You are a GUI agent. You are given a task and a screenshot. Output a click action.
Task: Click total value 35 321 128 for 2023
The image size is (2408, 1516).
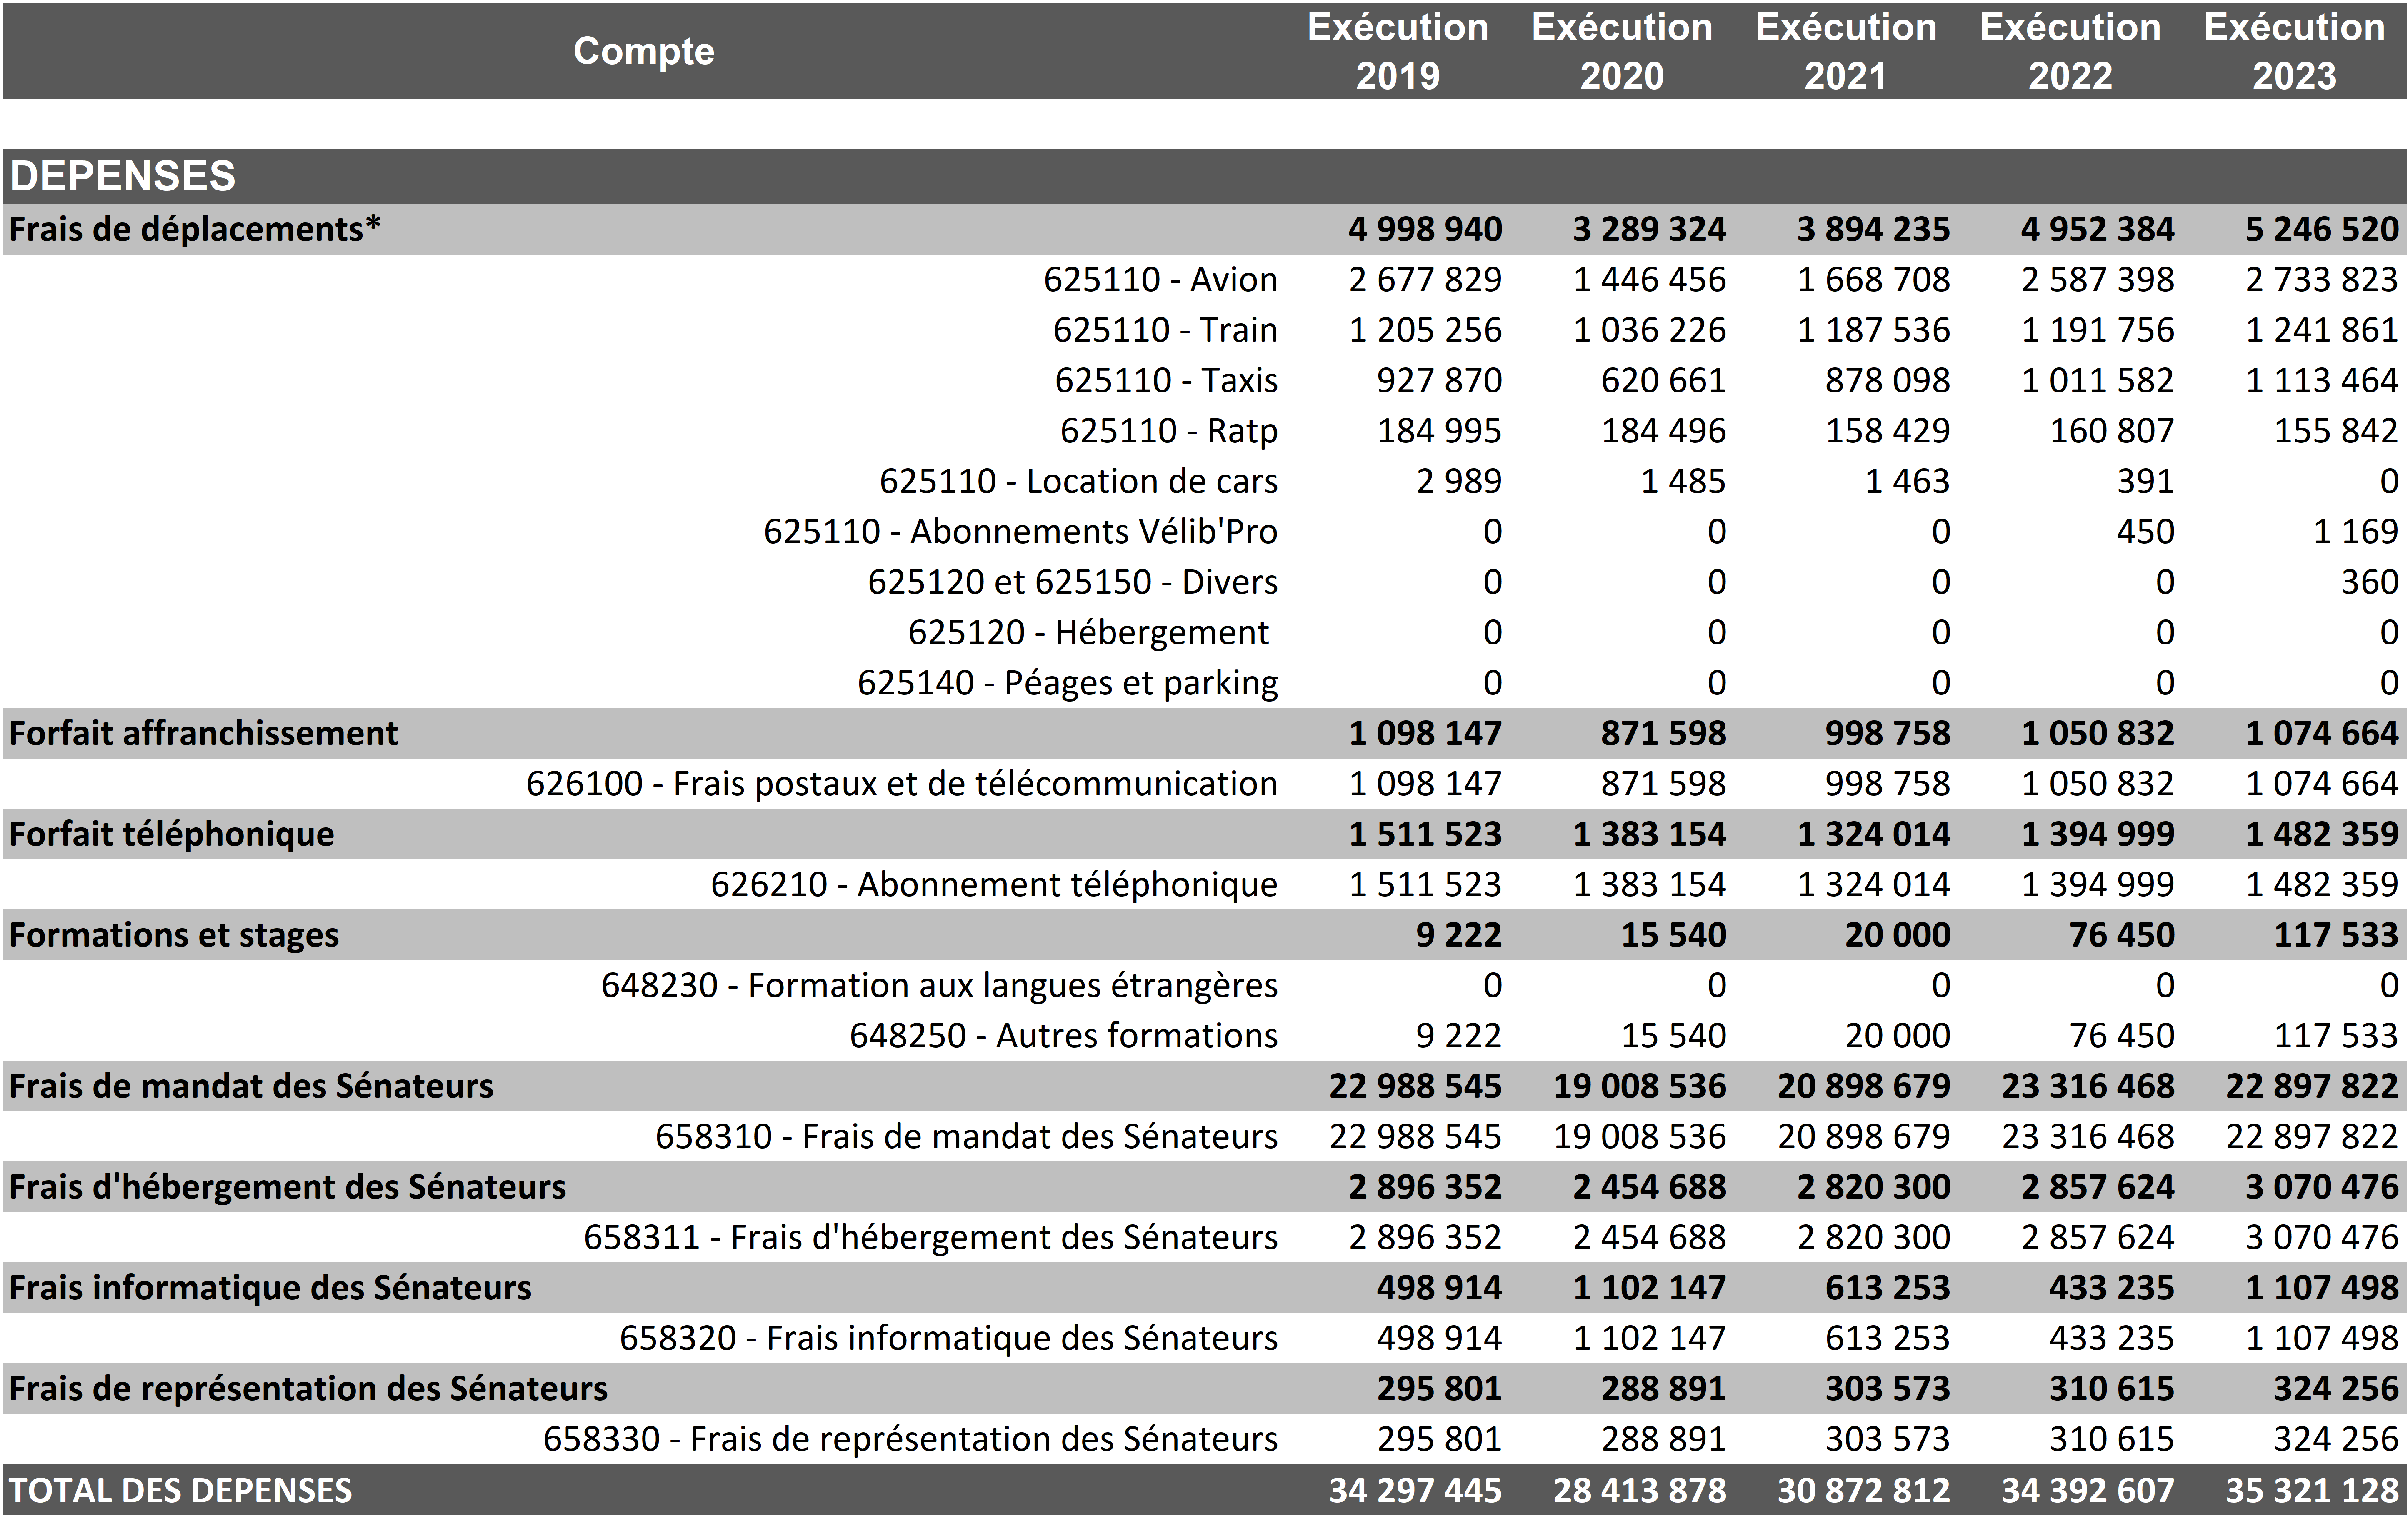pos(2311,1491)
